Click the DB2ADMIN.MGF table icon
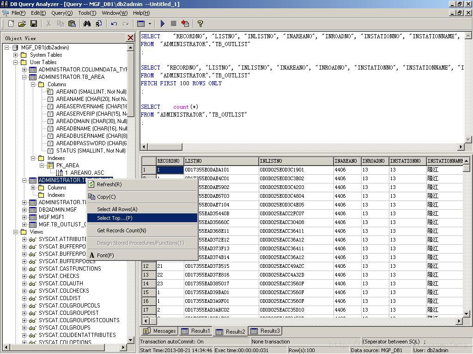 coord(33,210)
